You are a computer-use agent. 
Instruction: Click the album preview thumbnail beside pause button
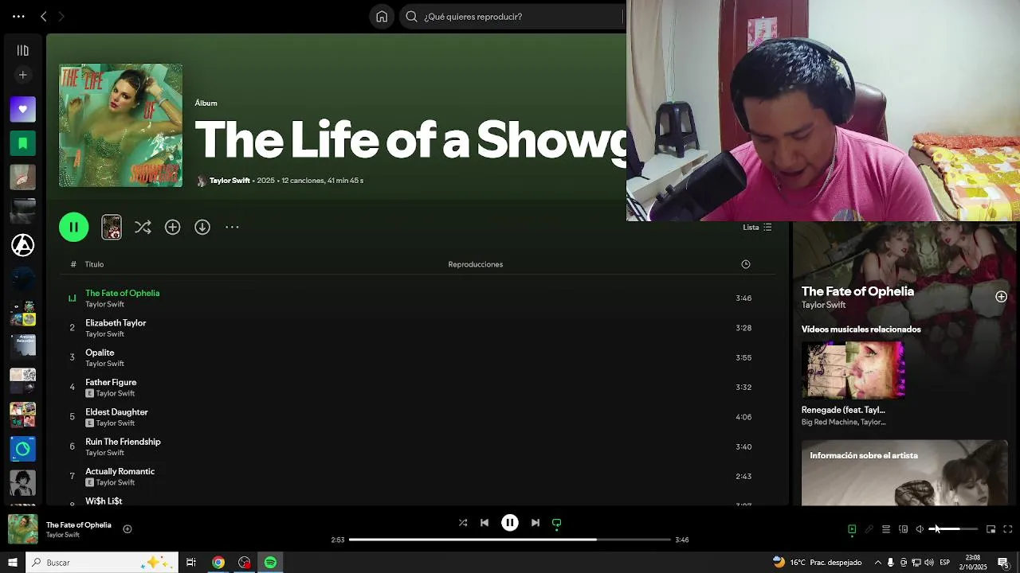pos(112,227)
